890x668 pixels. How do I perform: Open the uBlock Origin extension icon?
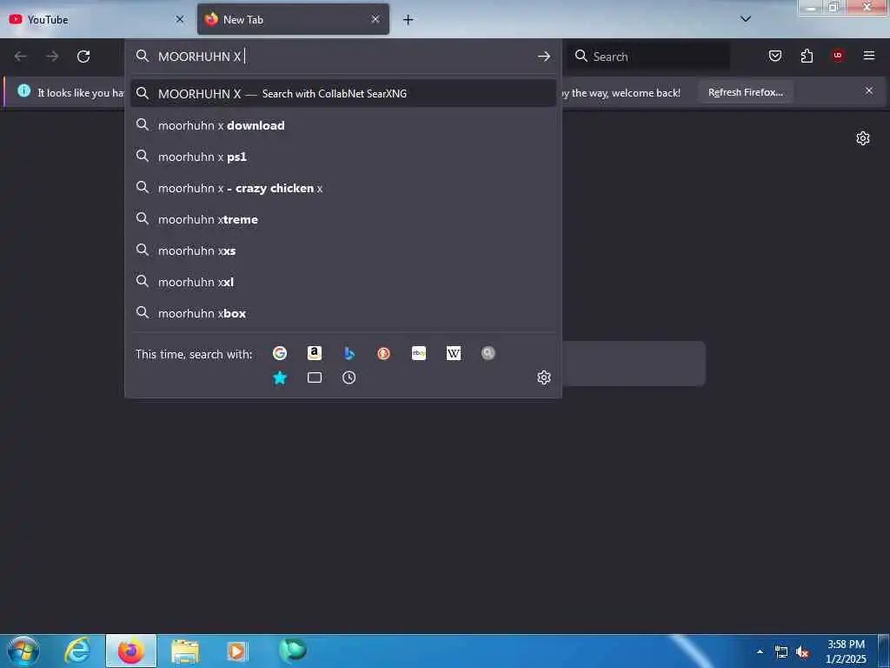coord(838,55)
